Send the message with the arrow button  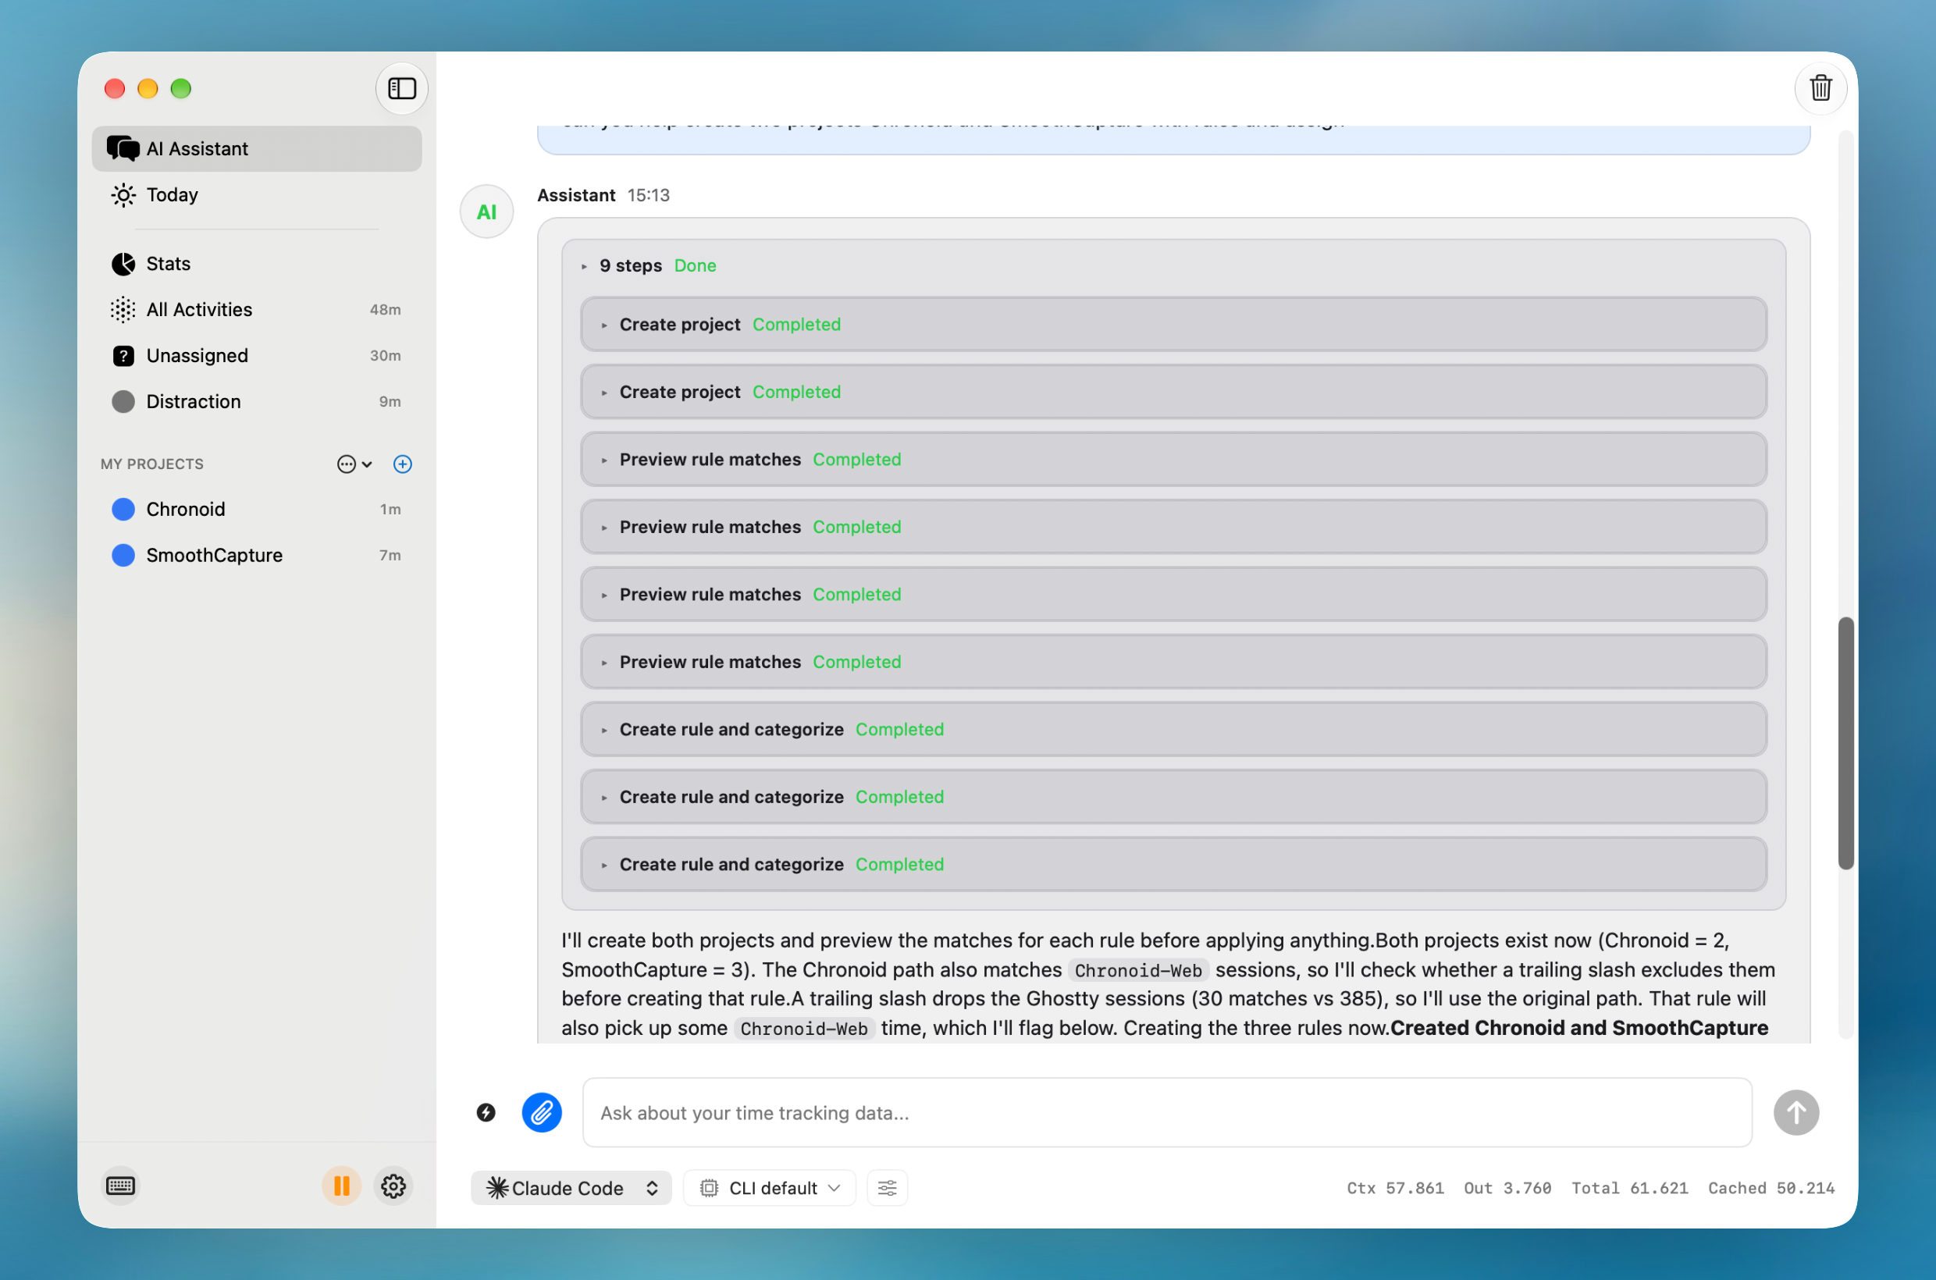[x=1796, y=1113]
